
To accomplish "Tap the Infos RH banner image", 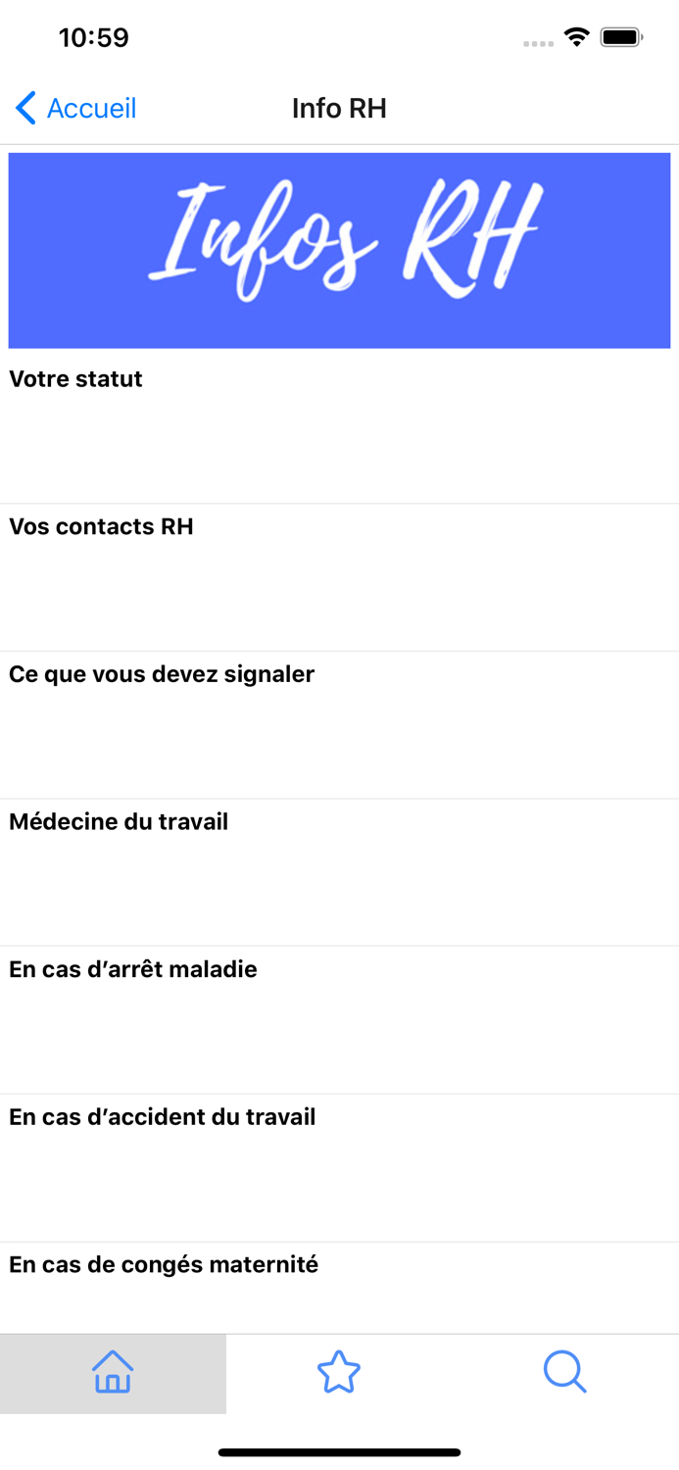I will [339, 249].
